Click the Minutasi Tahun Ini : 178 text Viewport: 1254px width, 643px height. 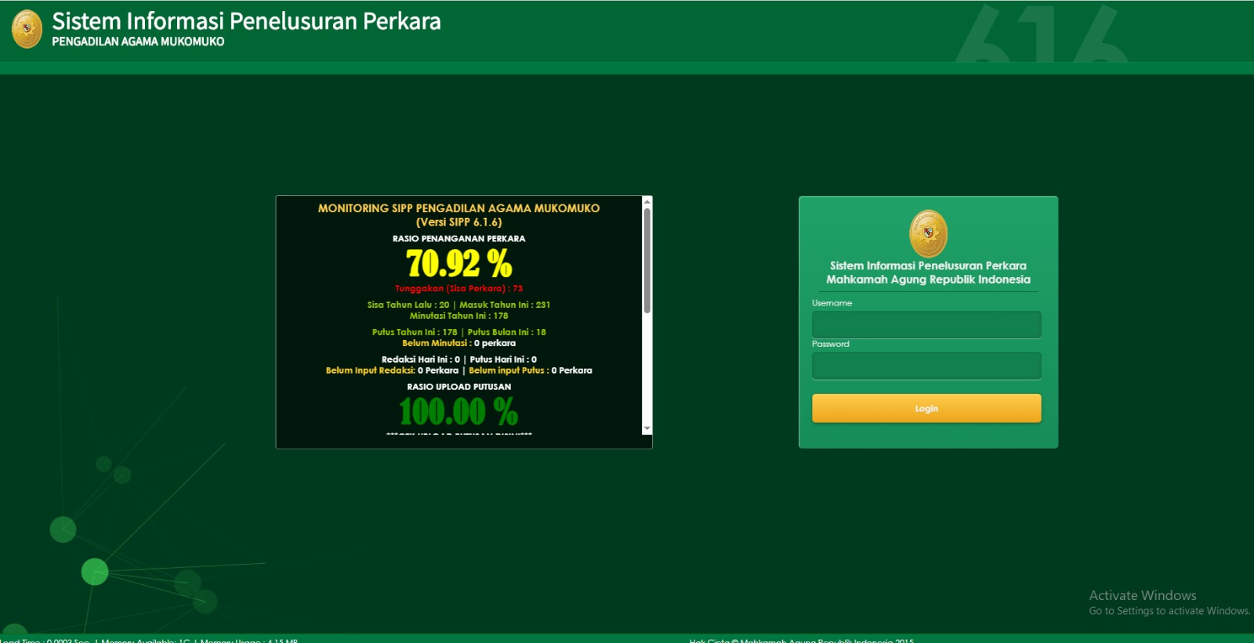click(x=459, y=316)
